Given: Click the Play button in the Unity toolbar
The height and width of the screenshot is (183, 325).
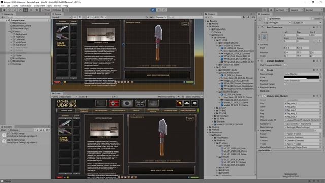Looking at the screenshot, I should coord(153,10).
